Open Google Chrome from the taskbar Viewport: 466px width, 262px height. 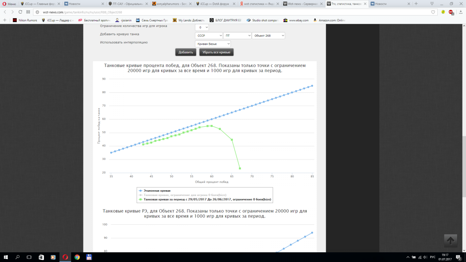click(77, 257)
